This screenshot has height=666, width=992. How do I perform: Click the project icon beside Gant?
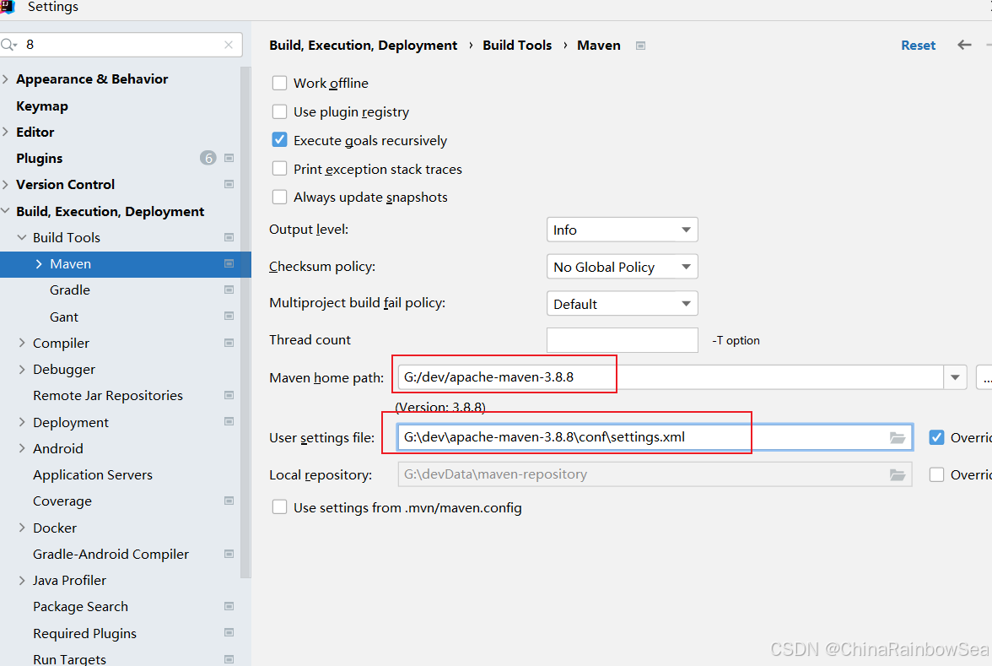[x=229, y=316]
